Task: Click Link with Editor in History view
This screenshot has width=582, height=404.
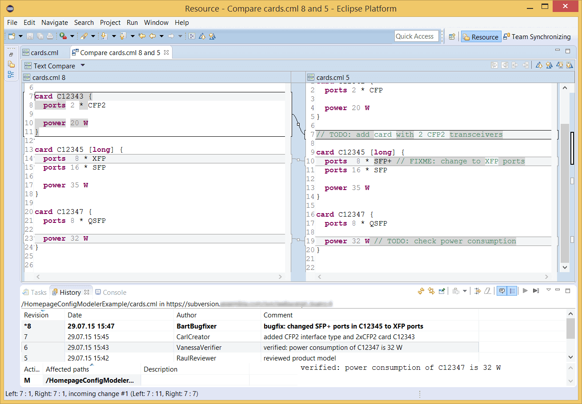Action: (431, 291)
